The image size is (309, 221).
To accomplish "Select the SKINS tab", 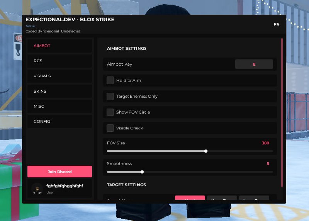I will (59, 91).
